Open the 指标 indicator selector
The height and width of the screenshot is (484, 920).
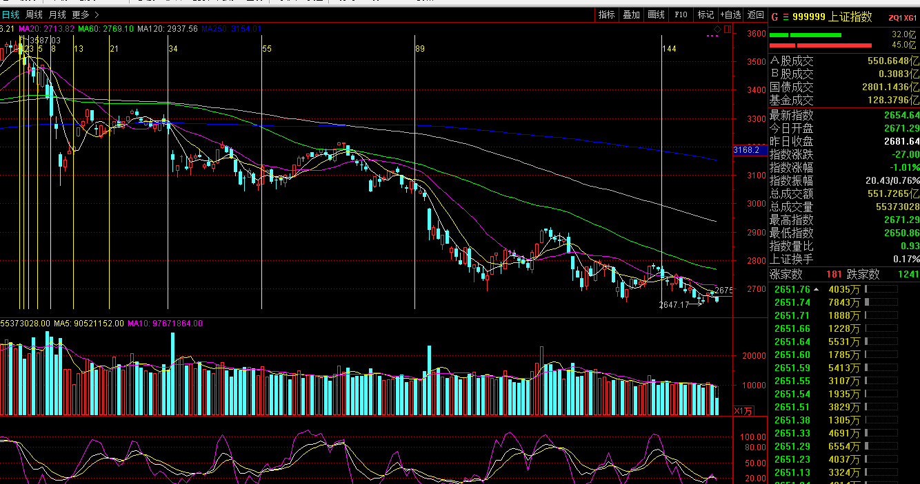coord(607,14)
